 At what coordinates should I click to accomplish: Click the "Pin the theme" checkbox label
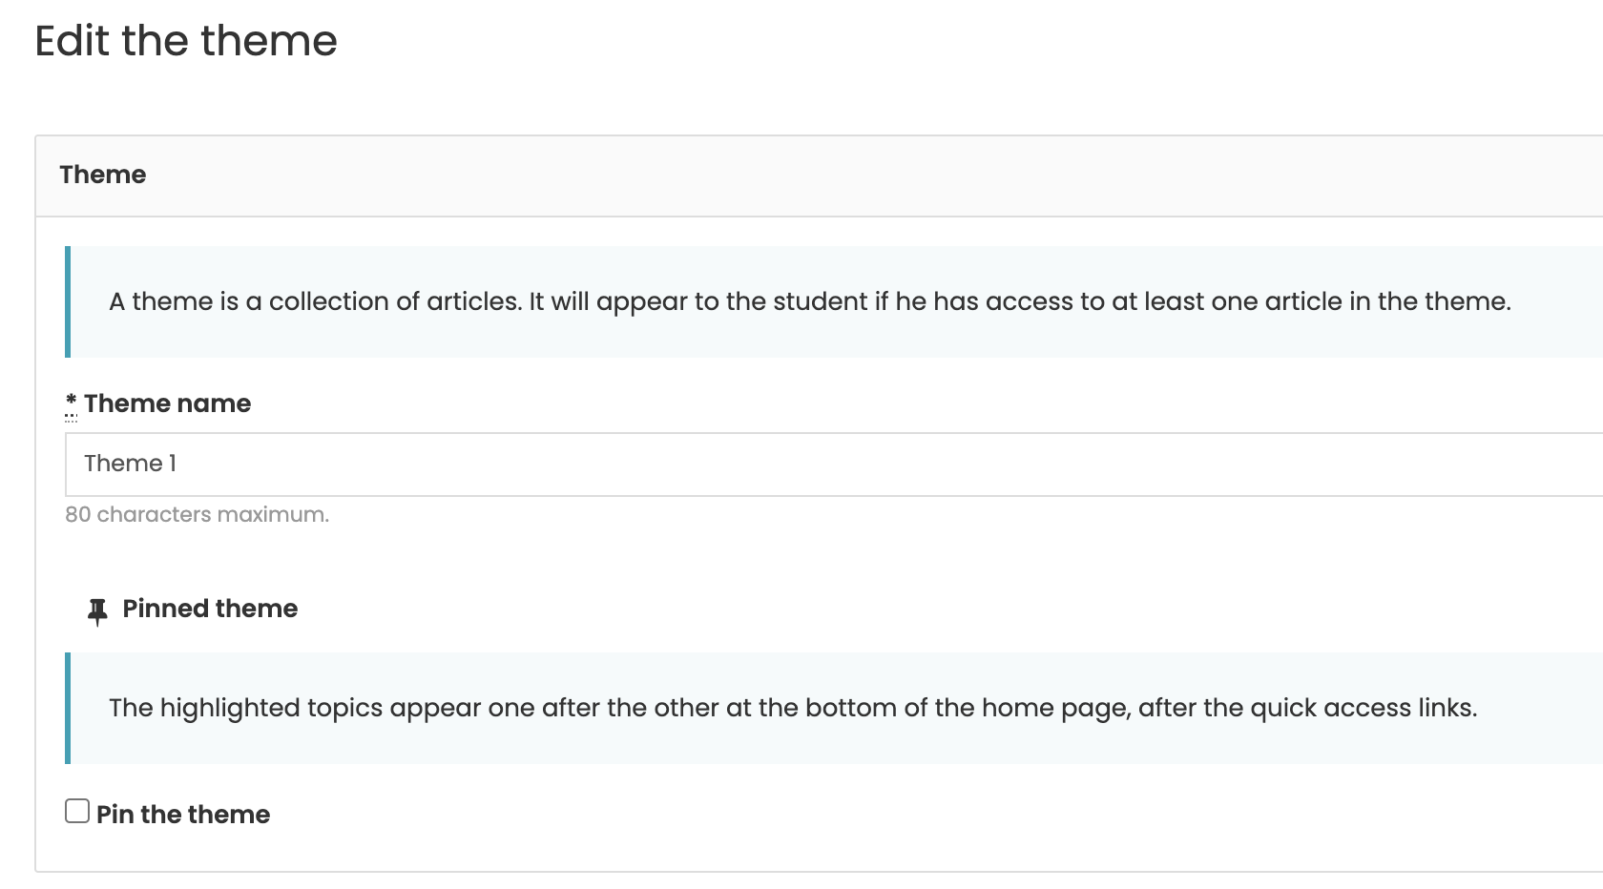(183, 815)
